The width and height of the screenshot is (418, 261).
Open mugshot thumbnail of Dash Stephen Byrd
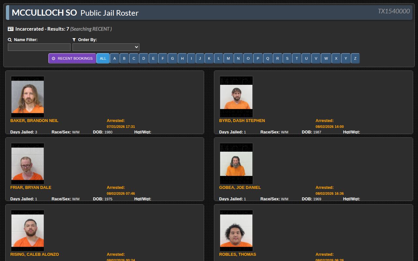click(236, 97)
